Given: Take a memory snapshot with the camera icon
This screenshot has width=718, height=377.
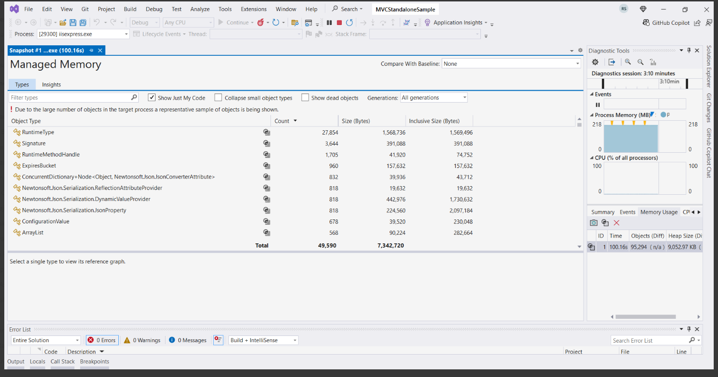Looking at the screenshot, I should click(593, 222).
